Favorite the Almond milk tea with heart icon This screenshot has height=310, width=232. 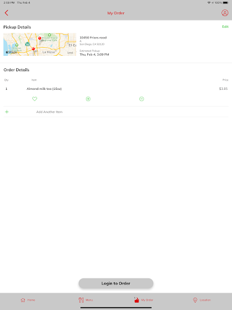pos(35,99)
